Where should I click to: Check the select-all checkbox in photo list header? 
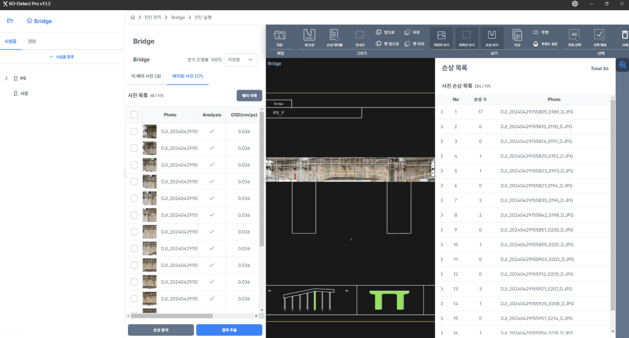click(x=134, y=115)
